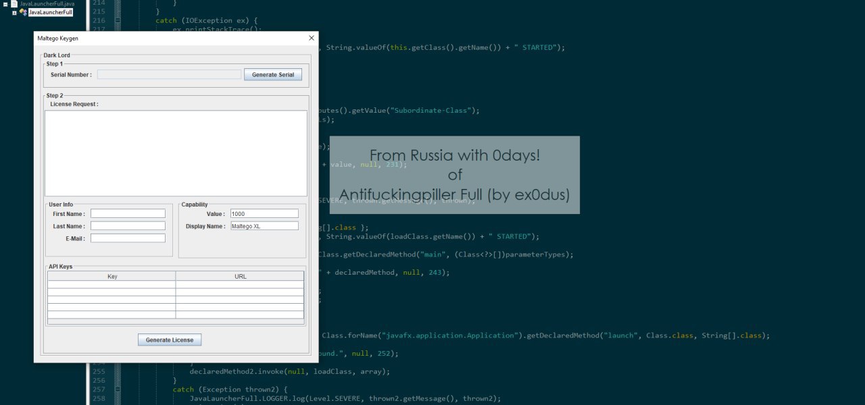Viewport: 865px width, 405px height.
Task: Click the "Subordinate-Class" string in code
Action: pos(432,111)
